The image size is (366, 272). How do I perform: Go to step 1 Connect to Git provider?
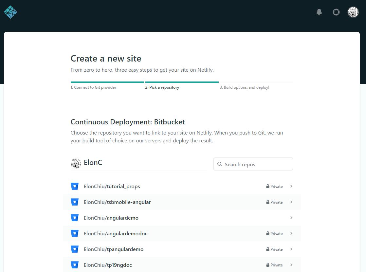point(93,87)
